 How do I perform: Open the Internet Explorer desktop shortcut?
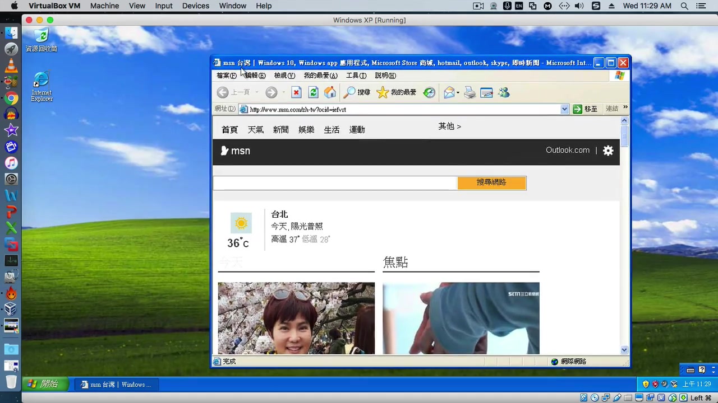click(x=42, y=86)
